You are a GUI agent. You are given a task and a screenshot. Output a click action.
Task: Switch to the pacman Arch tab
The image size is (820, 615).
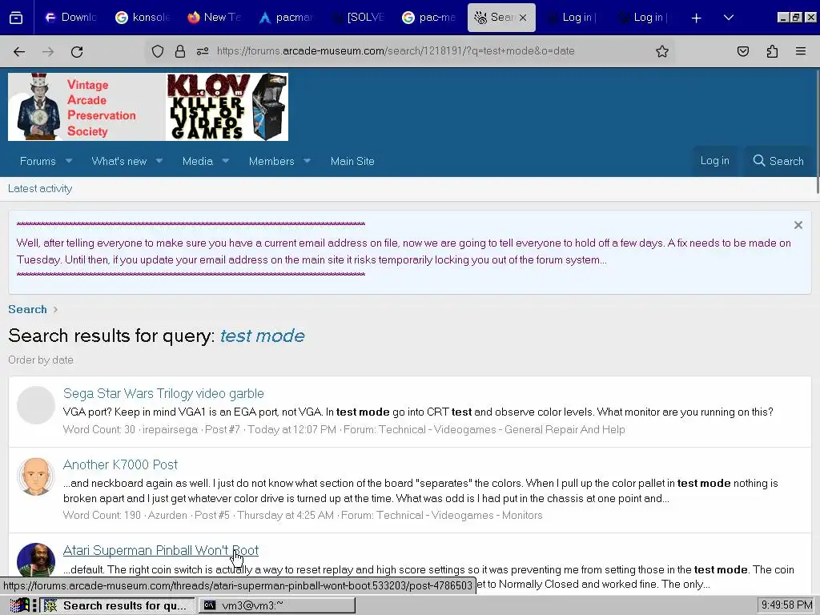pyautogui.click(x=286, y=18)
